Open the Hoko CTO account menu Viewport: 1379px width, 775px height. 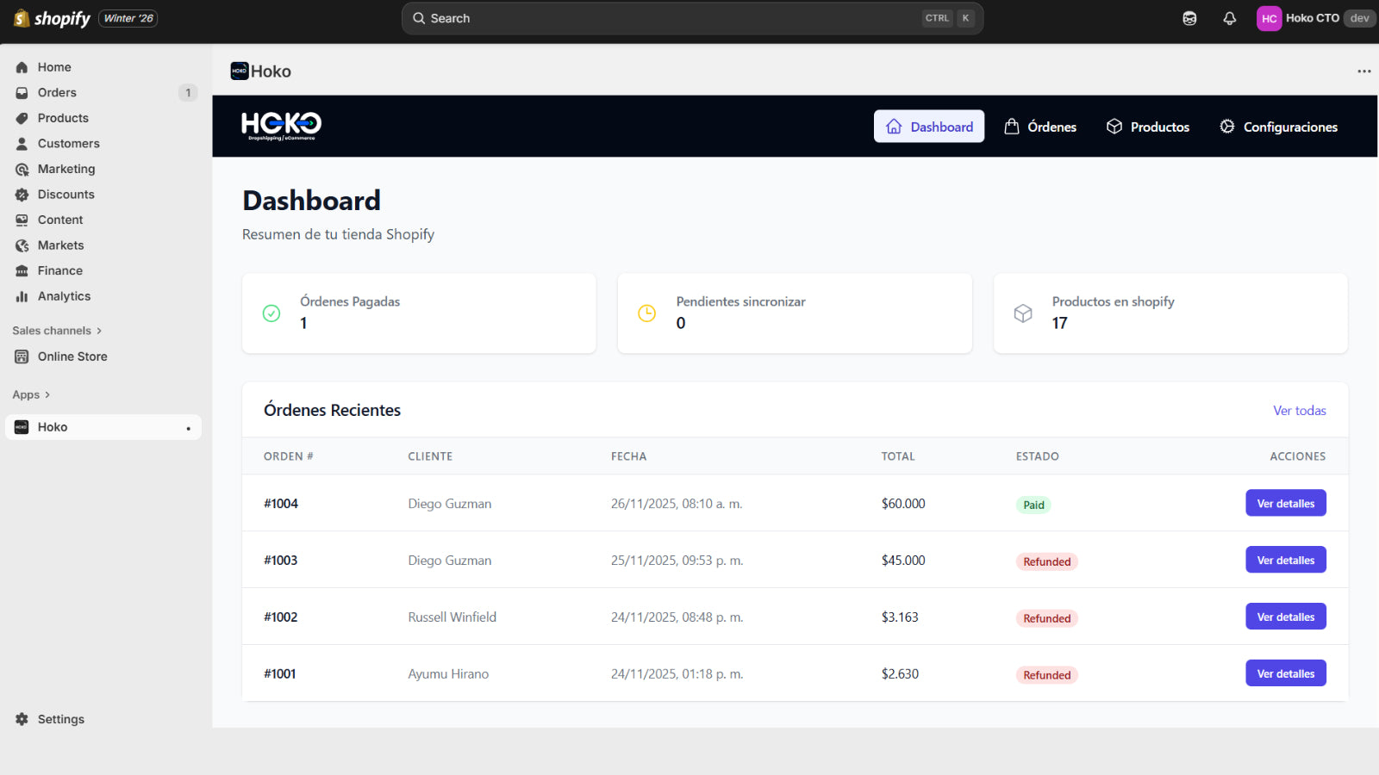click(x=1316, y=18)
